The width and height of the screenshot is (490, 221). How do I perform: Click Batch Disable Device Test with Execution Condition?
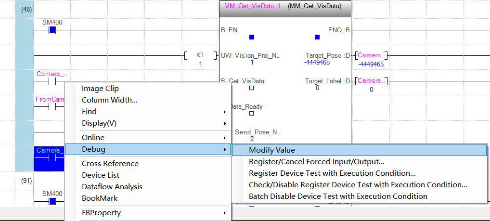(338, 196)
